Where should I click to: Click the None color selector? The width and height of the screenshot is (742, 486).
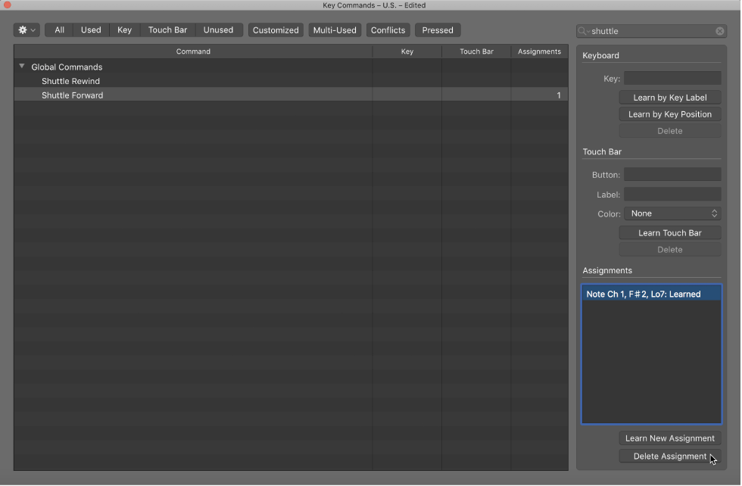pyautogui.click(x=672, y=213)
